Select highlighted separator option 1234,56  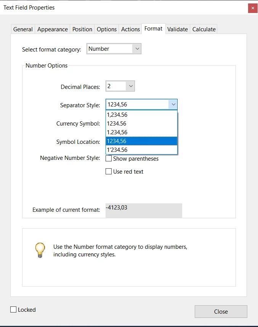point(141,141)
